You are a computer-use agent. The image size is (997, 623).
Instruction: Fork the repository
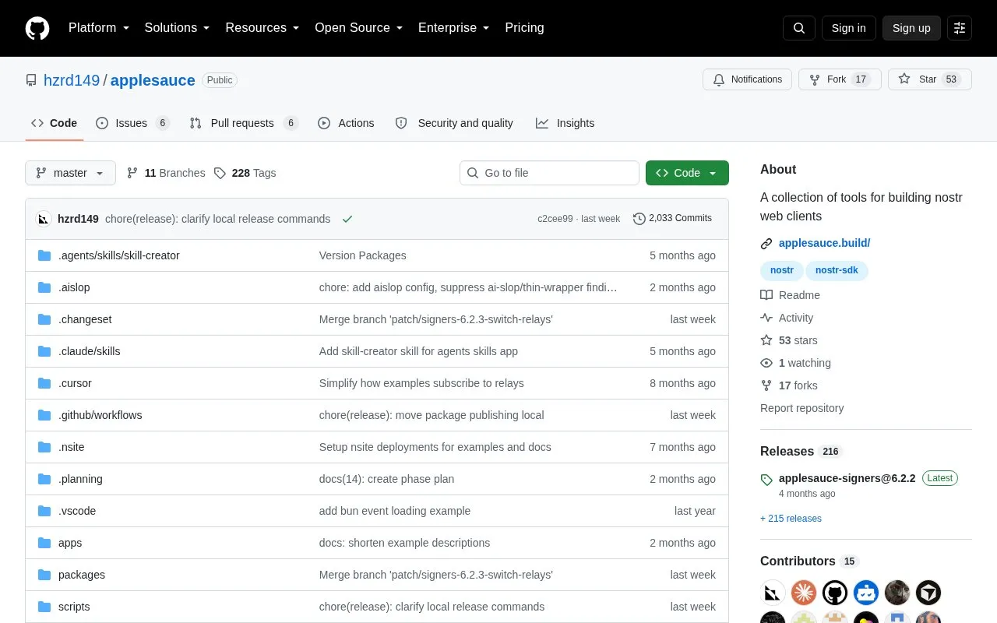840,79
